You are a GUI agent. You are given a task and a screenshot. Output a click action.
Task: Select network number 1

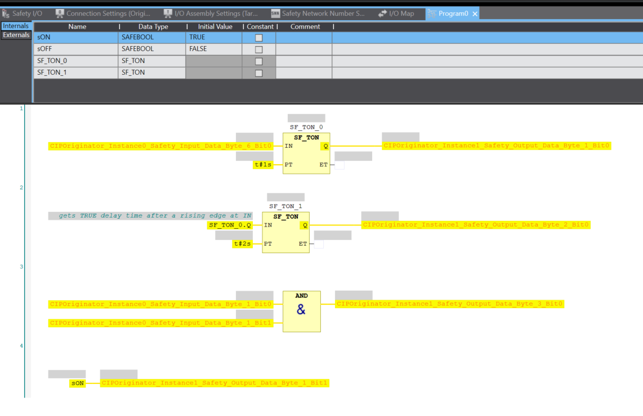click(21, 108)
